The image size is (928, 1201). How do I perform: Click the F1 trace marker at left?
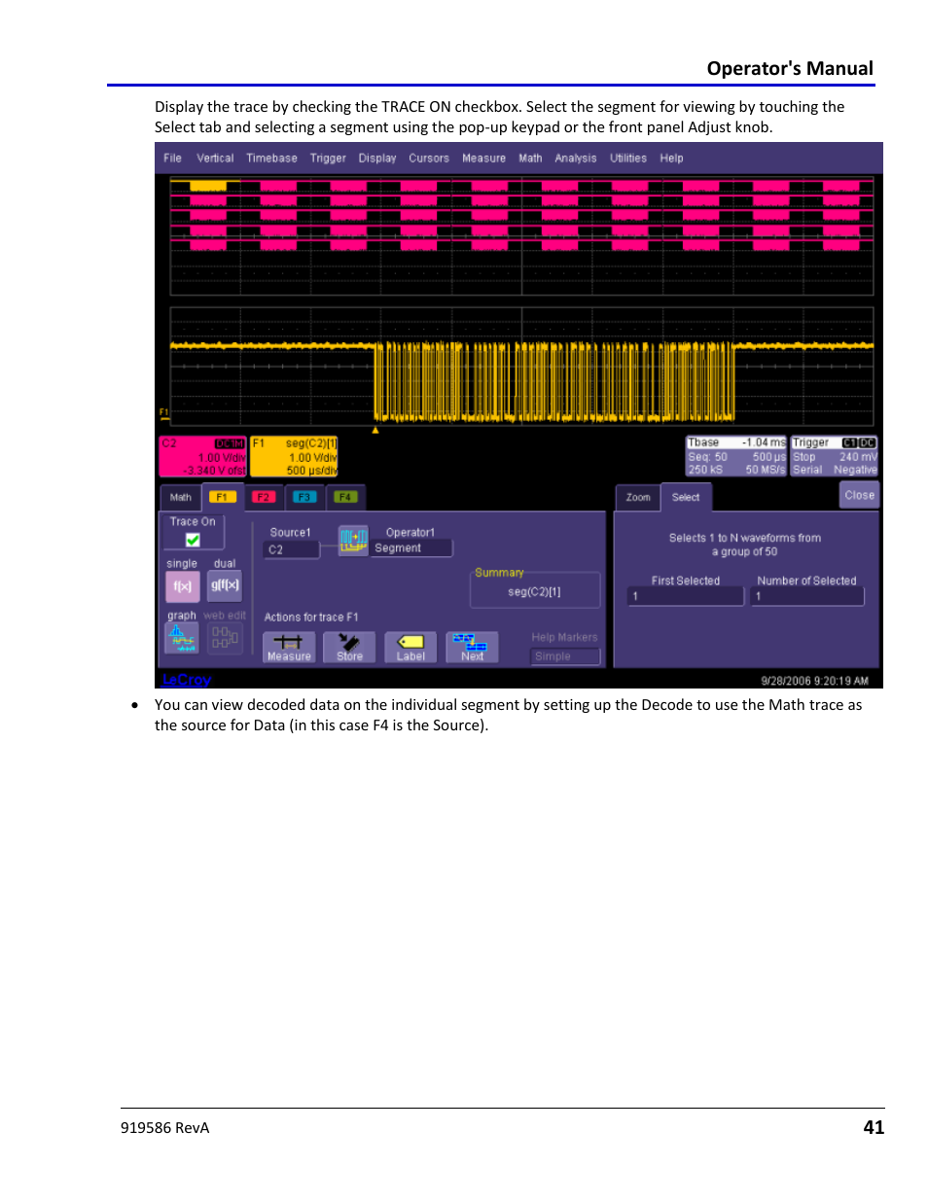click(163, 413)
